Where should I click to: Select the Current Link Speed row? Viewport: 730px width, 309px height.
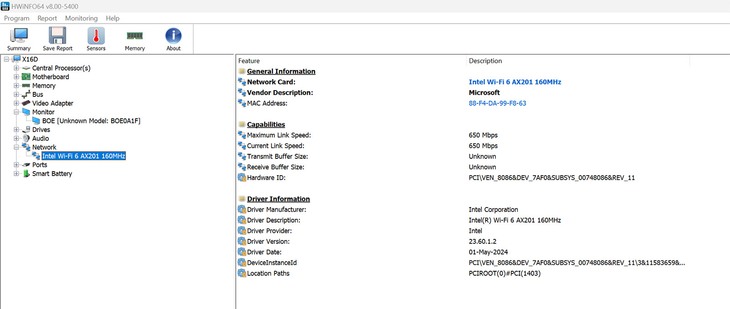pyautogui.click(x=483, y=146)
